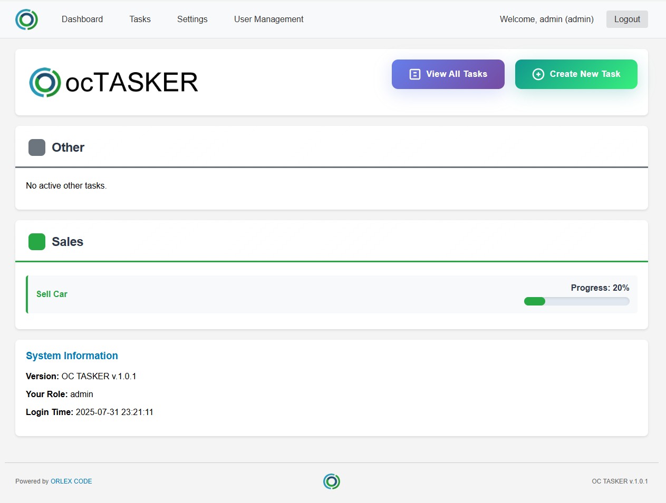Click the green Sales category square

click(x=37, y=242)
